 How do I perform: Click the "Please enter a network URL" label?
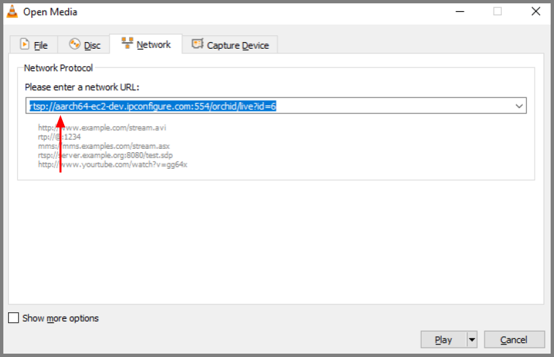tap(82, 87)
